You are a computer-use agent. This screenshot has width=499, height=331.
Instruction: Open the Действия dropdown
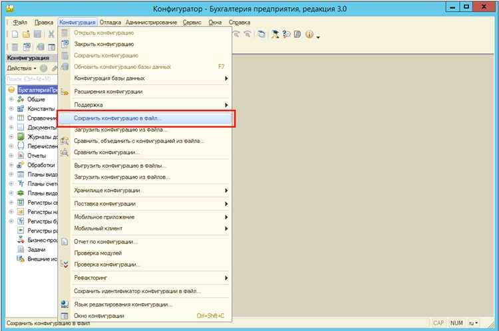point(22,68)
